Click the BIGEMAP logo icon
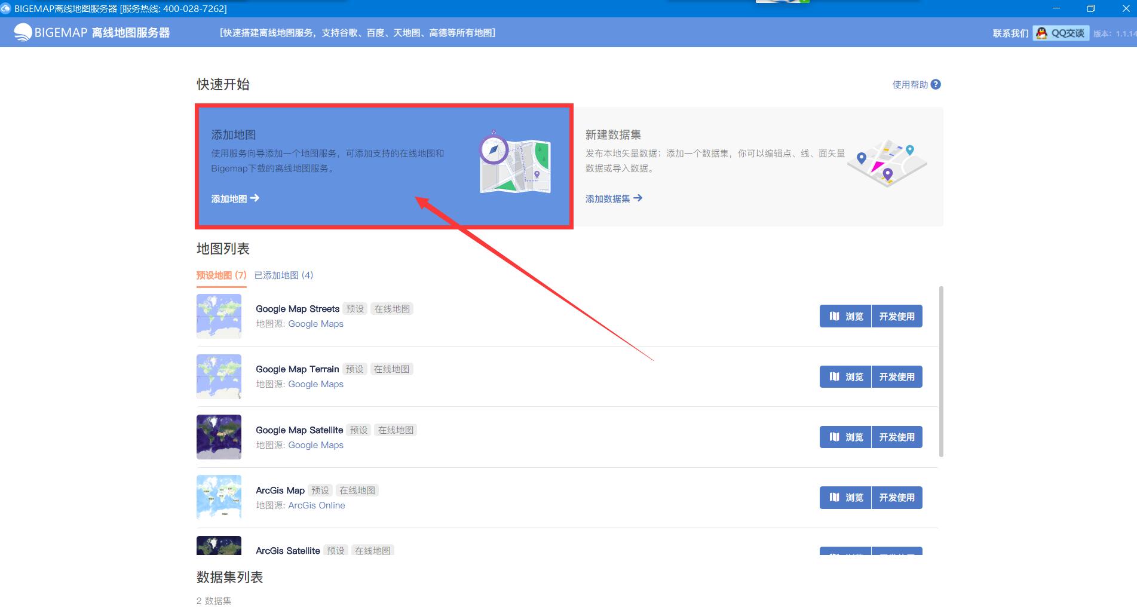The width and height of the screenshot is (1137, 610). (x=23, y=32)
